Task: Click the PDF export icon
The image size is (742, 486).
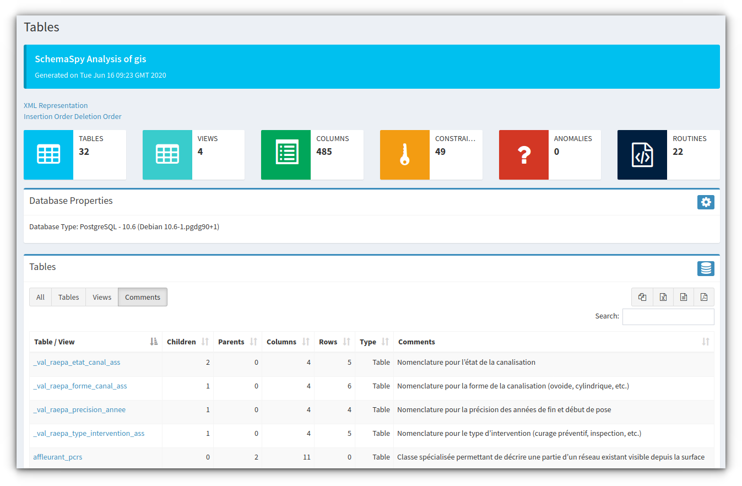Action: [704, 297]
